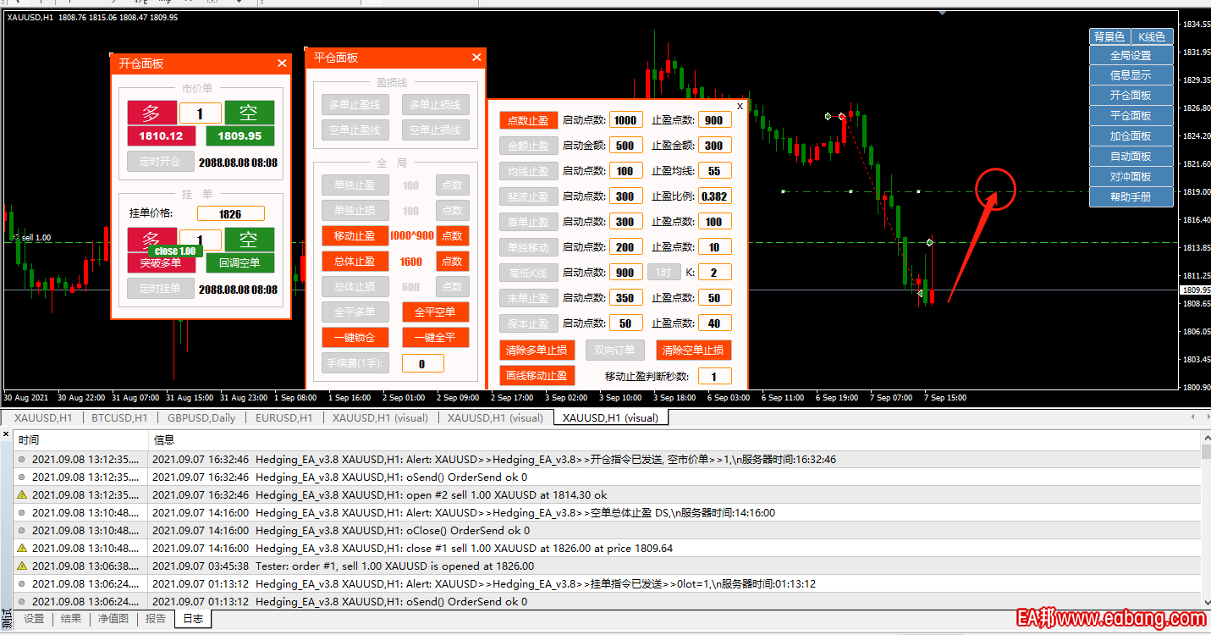Click warning icon on 'open #2 sell' log row
Screen dimensions: 1211x635
point(22,495)
